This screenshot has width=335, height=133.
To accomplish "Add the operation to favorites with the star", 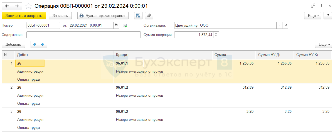I will click(28, 6).
